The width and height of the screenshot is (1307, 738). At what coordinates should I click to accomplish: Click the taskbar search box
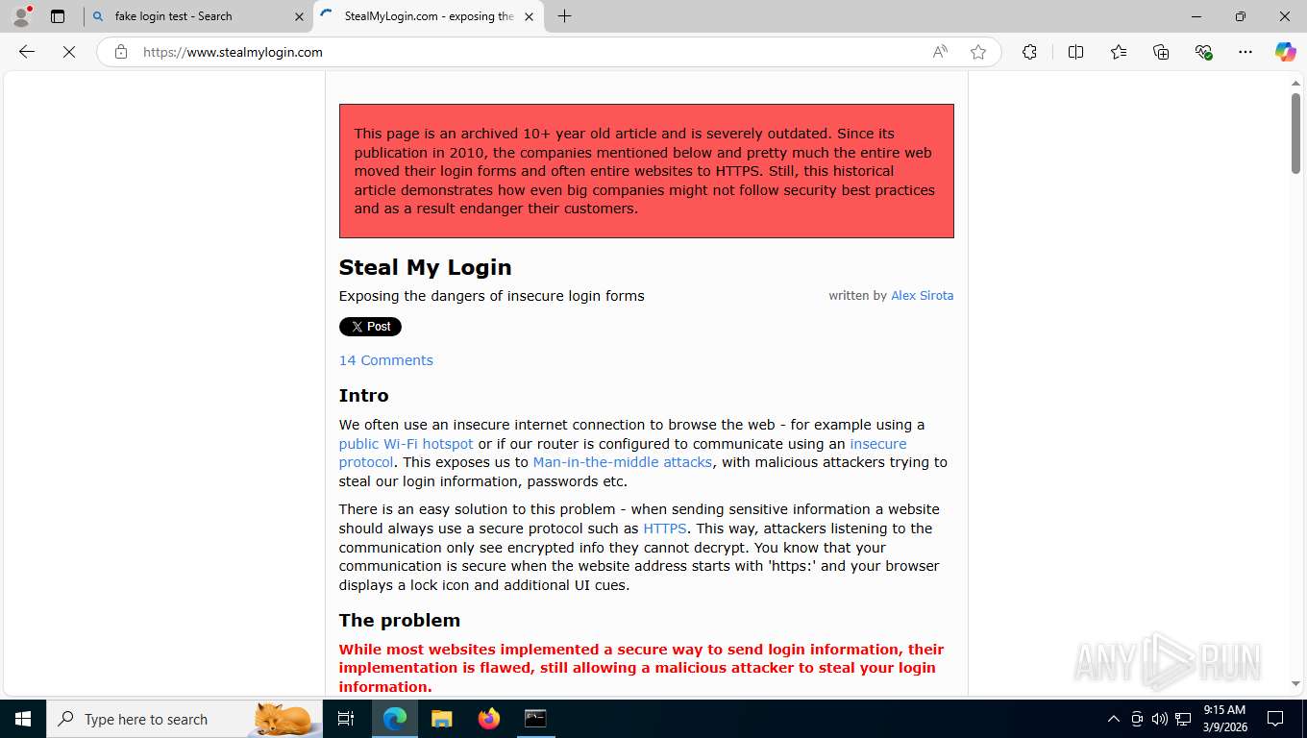tap(185, 719)
